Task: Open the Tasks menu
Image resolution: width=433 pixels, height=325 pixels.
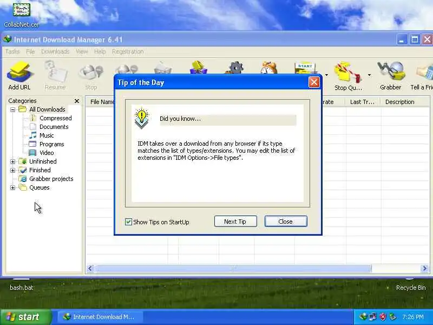Action: tap(12, 51)
